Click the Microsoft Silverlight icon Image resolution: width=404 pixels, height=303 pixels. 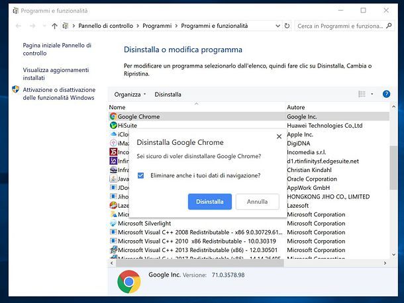click(x=113, y=223)
